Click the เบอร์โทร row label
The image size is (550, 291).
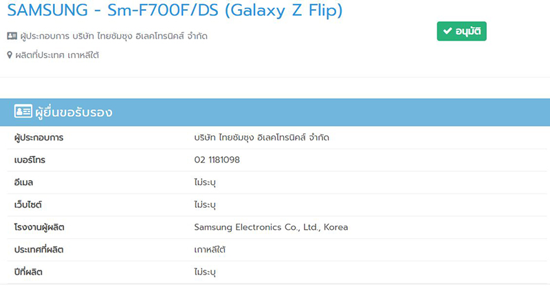click(x=30, y=160)
